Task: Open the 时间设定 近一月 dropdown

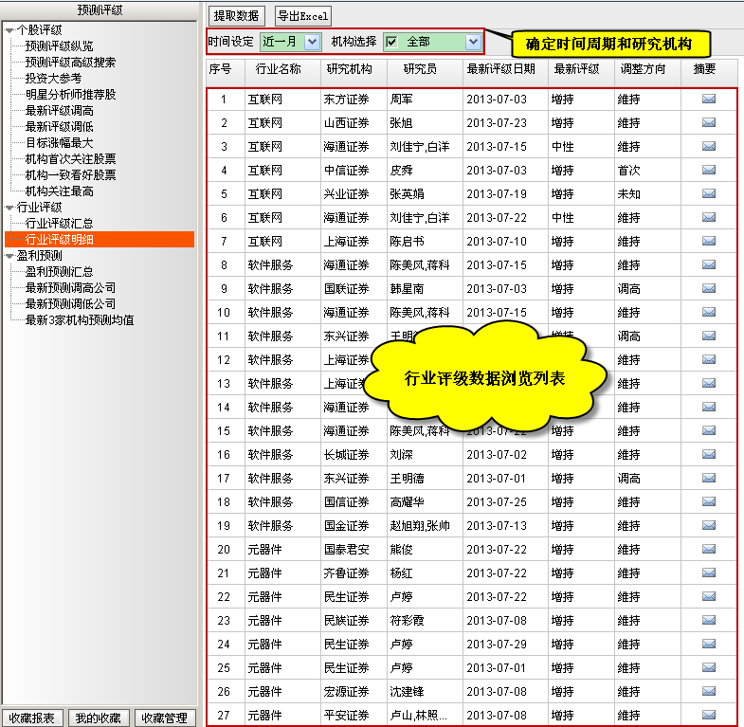Action: [312, 42]
